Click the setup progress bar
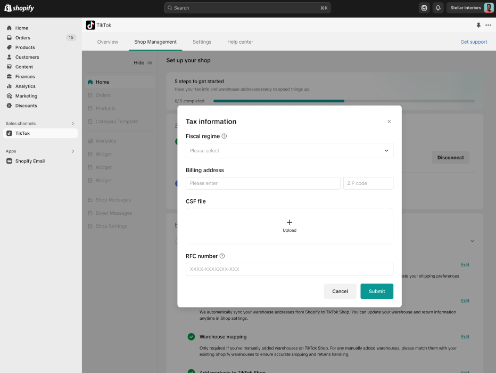 click(x=344, y=101)
